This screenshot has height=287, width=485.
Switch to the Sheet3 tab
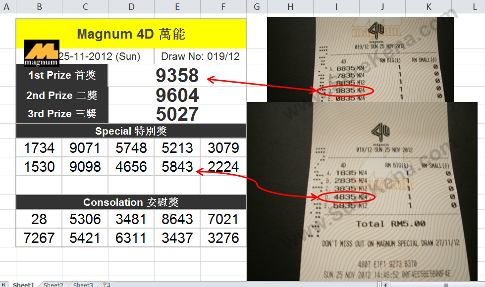[x=83, y=284]
